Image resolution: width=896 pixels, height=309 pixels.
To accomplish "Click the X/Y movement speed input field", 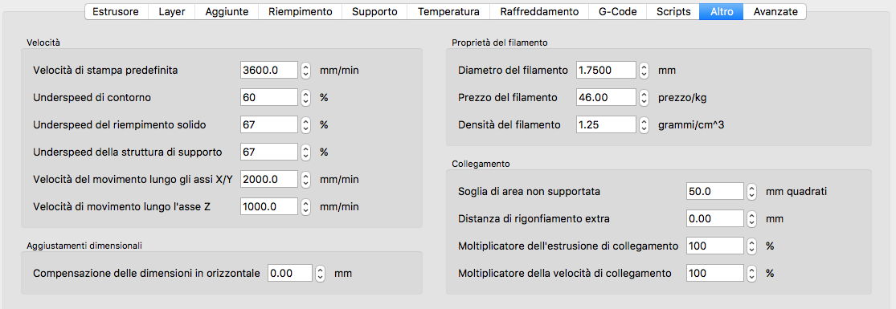I will (269, 179).
